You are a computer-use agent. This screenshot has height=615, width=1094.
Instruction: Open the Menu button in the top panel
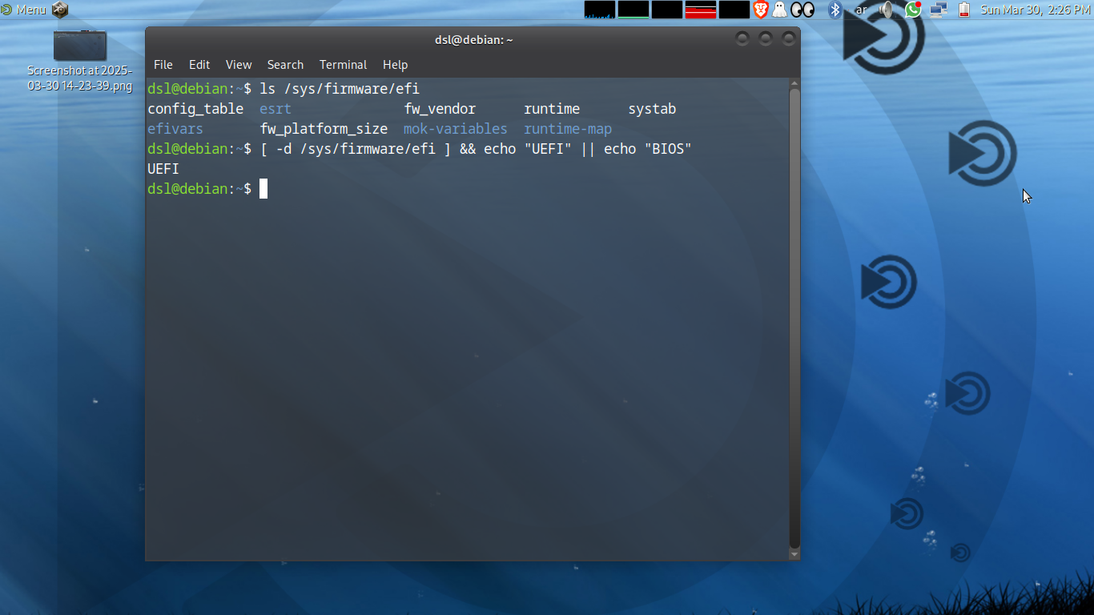(23, 10)
